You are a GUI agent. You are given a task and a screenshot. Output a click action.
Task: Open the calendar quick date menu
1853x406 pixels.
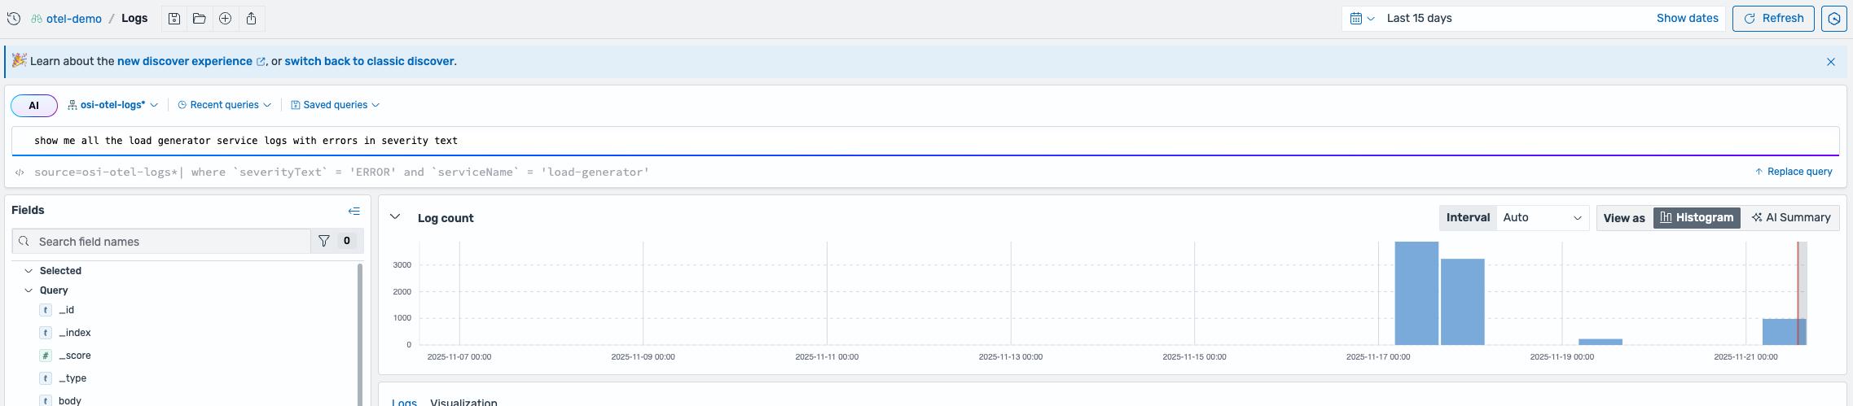pyautogui.click(x=1362, y=19)
